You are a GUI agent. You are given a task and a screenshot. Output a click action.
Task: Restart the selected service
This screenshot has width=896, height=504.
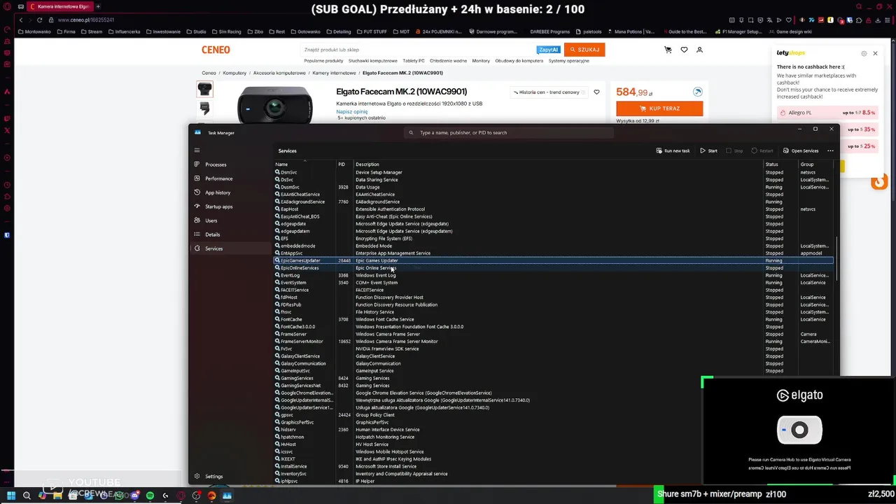762,150
